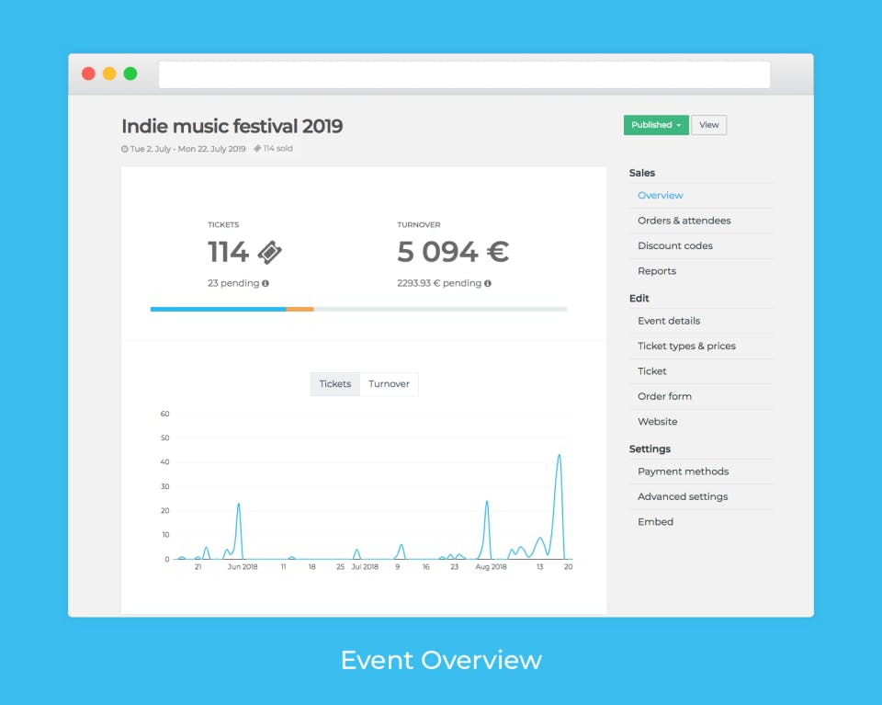Click the info icon beside 2293.93 € pending
Viewport: 882px width, 705px height.
[x=488, y=284]
